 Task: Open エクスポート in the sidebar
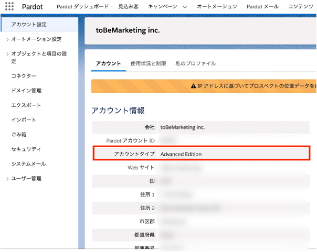coord(26,105)
